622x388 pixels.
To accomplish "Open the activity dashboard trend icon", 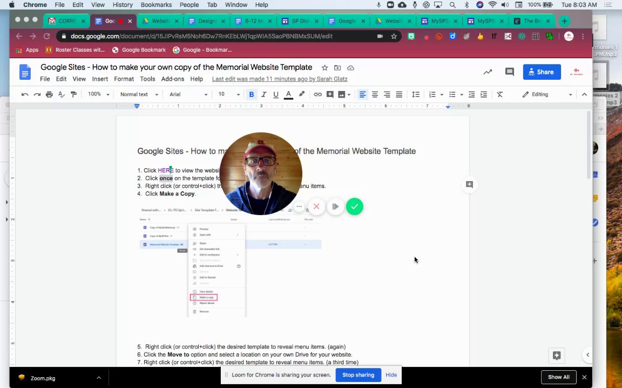I will click(488, 72).
